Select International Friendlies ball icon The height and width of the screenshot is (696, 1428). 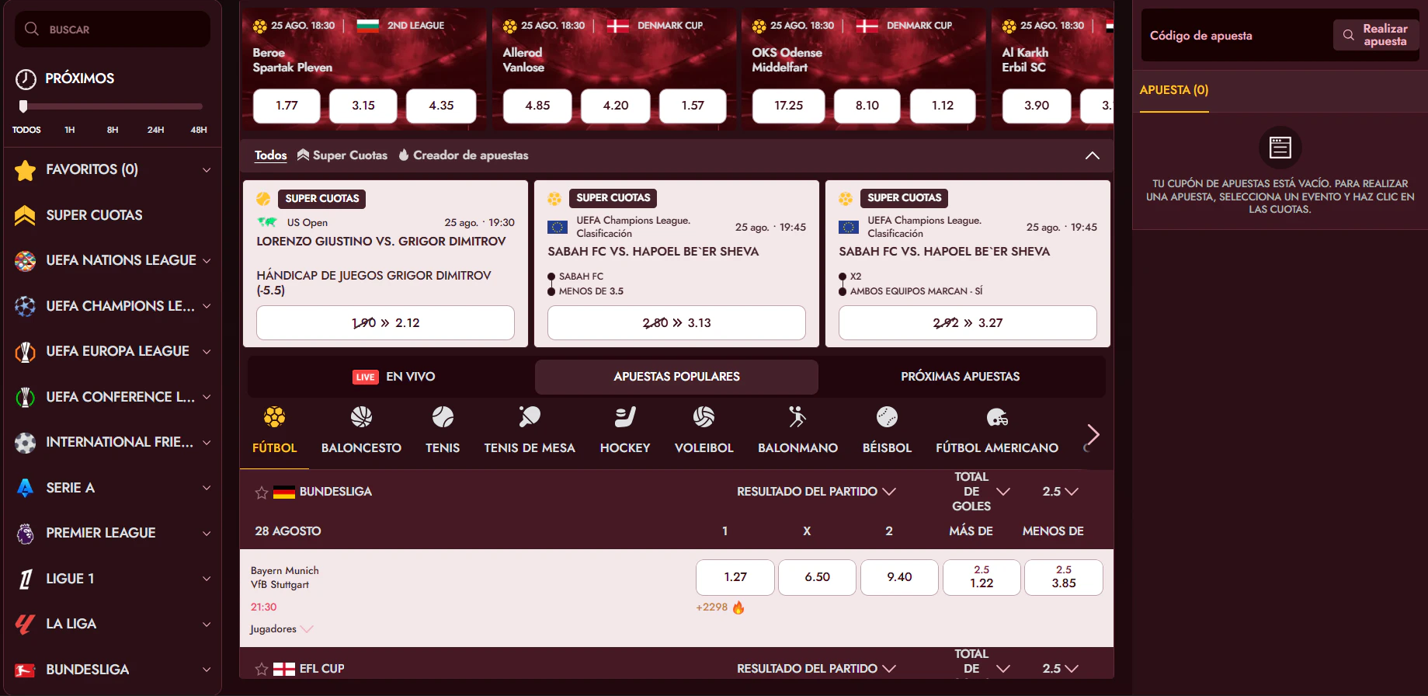coord(25,443)
